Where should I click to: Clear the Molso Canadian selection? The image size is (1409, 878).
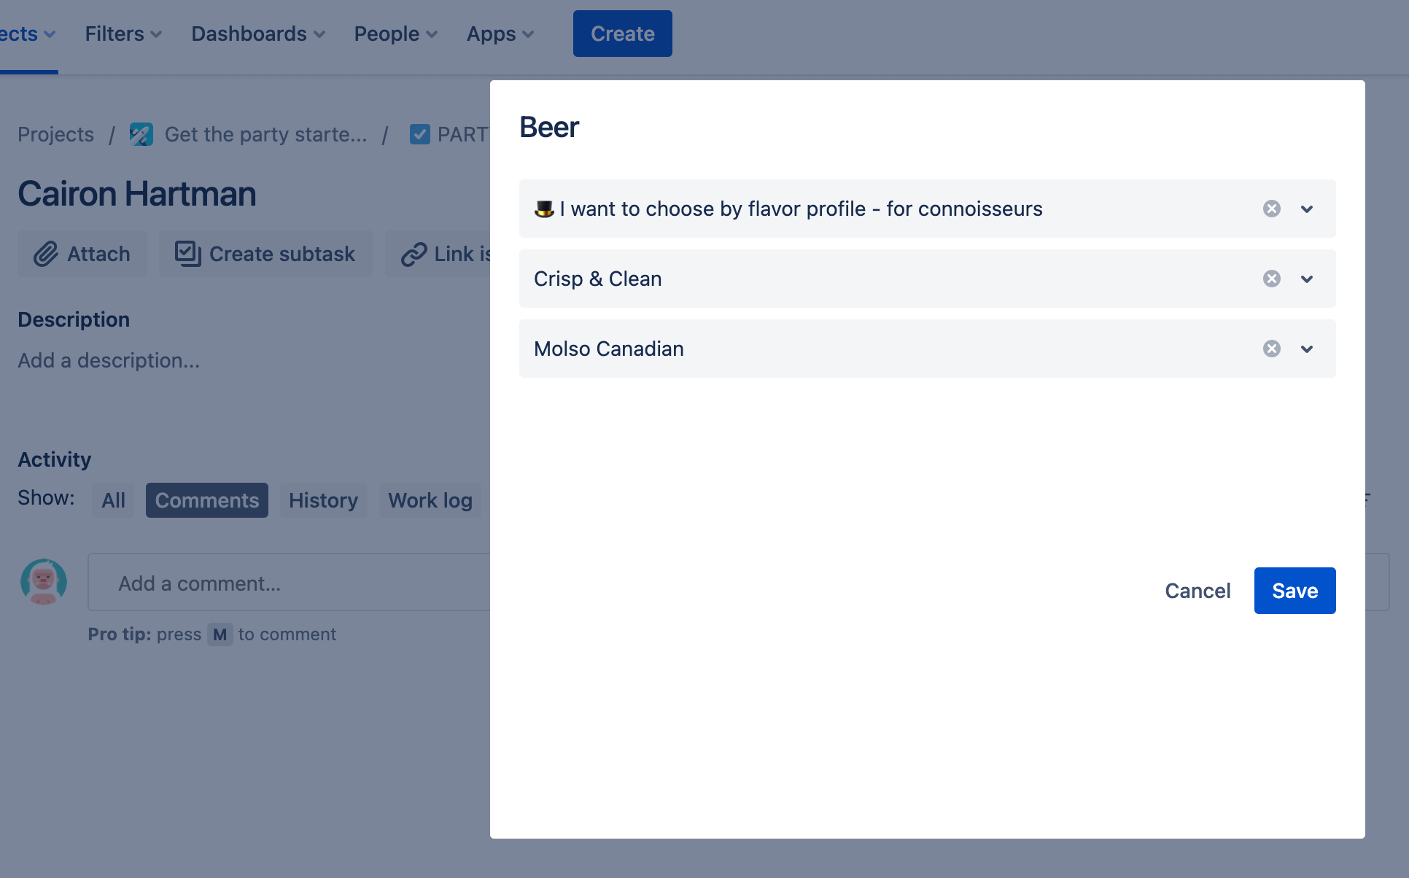click(x=1272, y=349)
